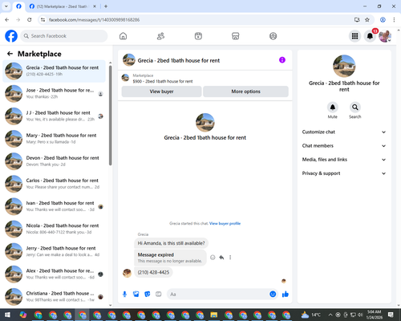Go to the Home feed icon
The image size is (401, 321).
point(123,36)
